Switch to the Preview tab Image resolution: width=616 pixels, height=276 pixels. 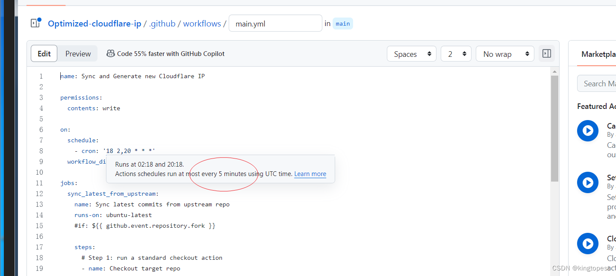(x=78, y=53)
